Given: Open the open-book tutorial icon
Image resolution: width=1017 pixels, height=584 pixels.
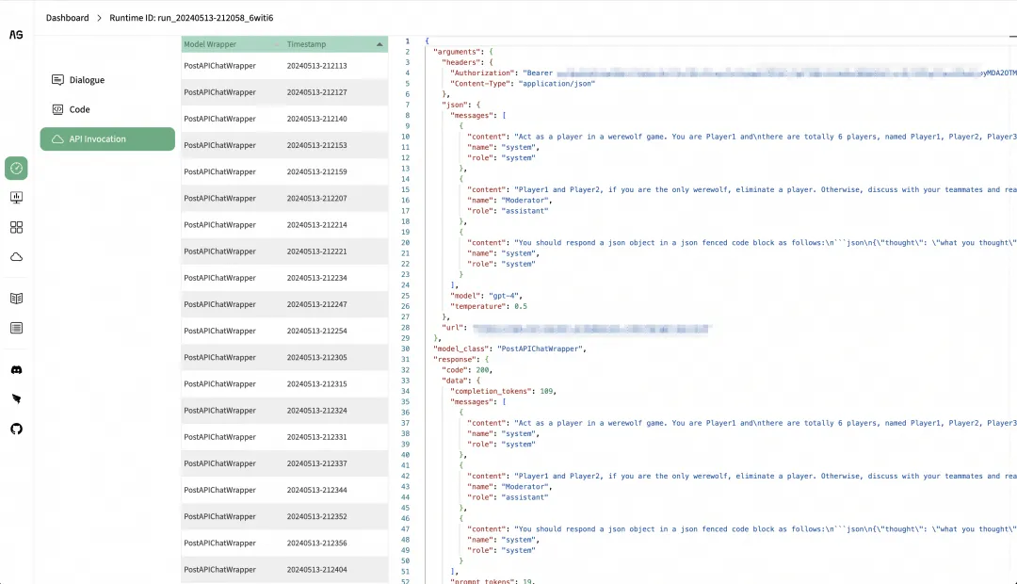Looking at the screenshot, I should pyautogui.click(x=16, y=299).
